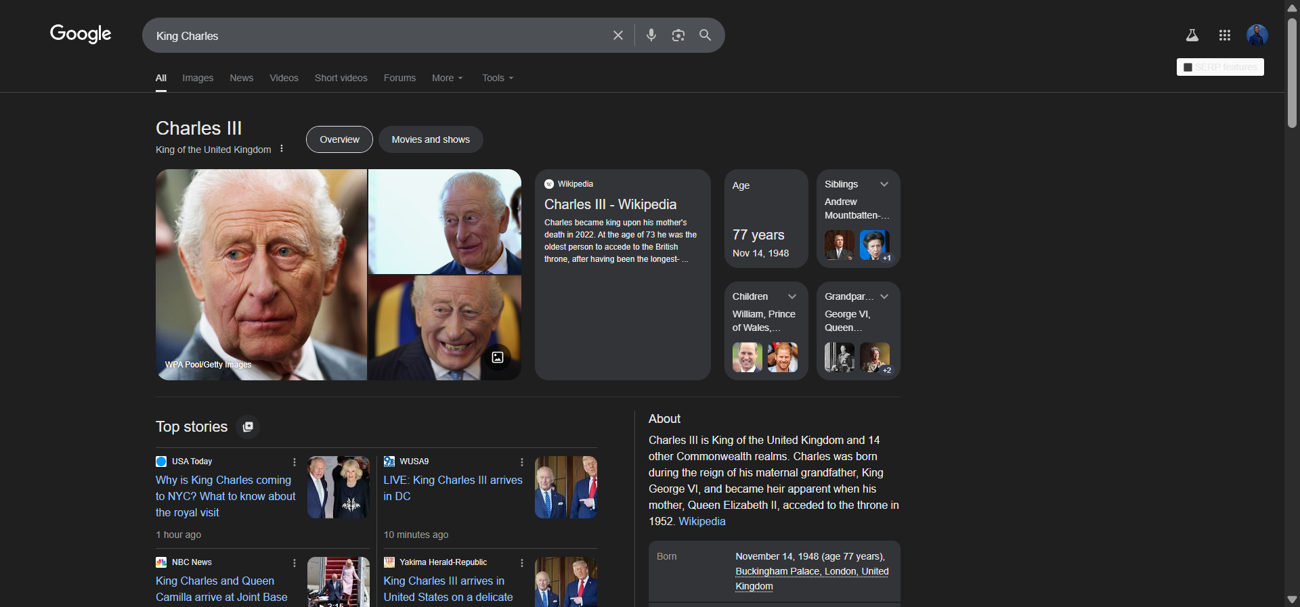Click the magnifying glass search icon
The width and height of the screenshot is (1300, 607).
(x=705, y=35)
